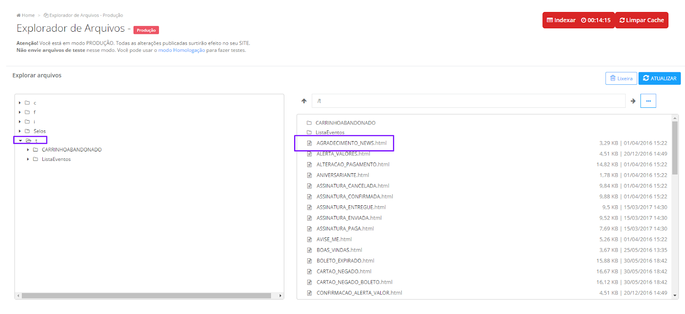The width and height of the screenshot is (685, 314).
Task: Select file name CARTAO_NEGADO.html
Action: coord(344,271)
